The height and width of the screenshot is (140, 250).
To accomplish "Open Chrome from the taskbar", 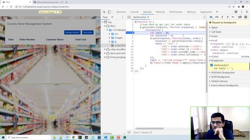I will point(73,137).
